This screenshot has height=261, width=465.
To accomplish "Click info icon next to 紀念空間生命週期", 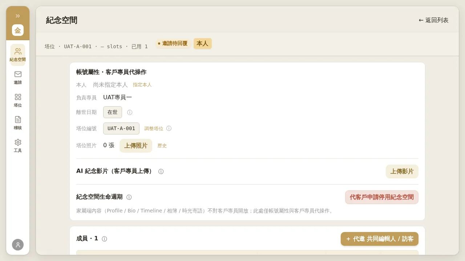I will click(129, 197).
